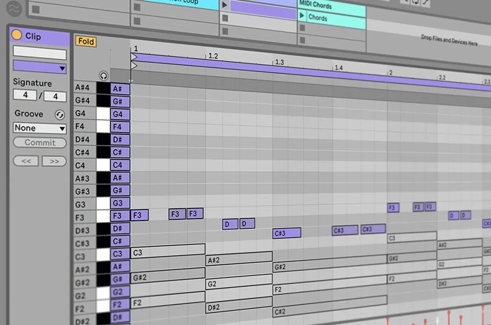
Task: Click the clip name input field
Action: tap(40, 53)
